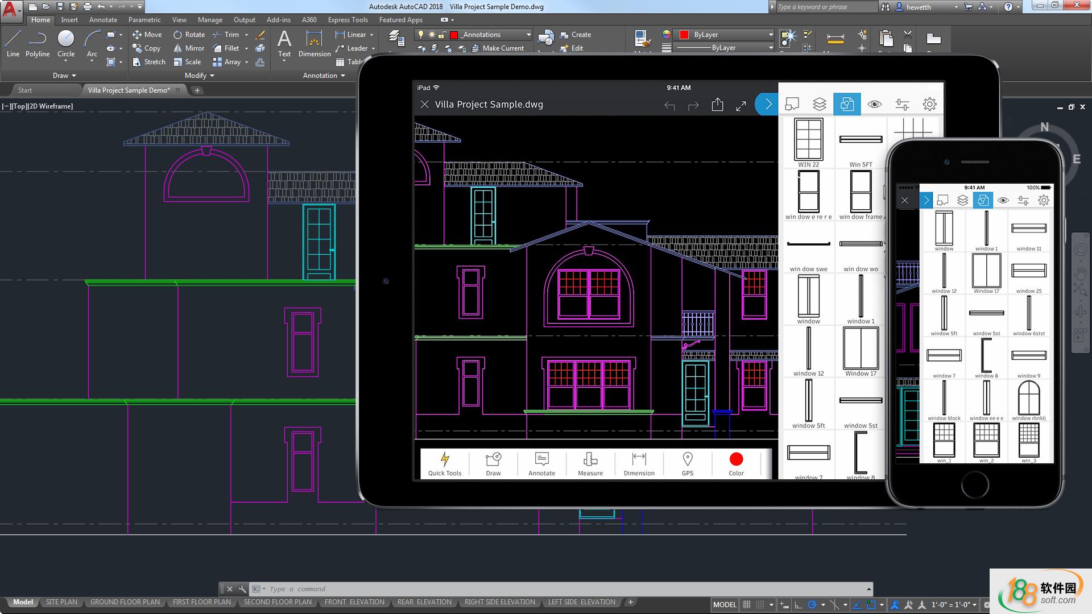Select the Line drawing tool
This screenshot has height=614, width=1092.
coord(13,44)
